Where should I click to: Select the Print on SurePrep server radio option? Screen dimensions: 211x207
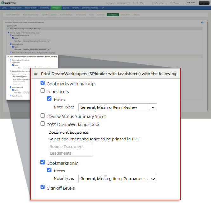pyautogui.click(x=21, y=32)
